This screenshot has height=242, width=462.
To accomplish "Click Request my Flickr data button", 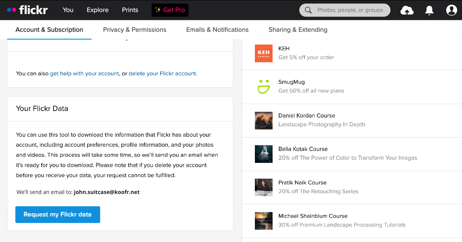I will [x=58, y=214].
